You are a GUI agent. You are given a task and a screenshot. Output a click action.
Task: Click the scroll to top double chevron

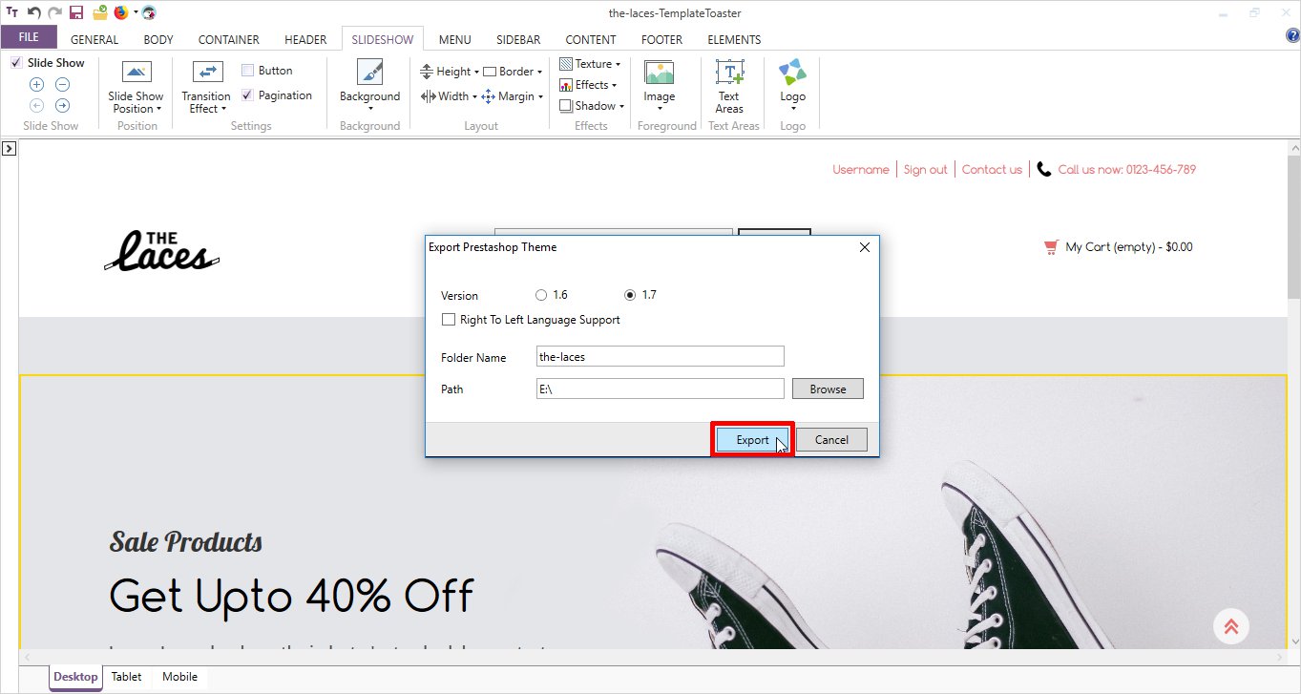coord(1231,627)
